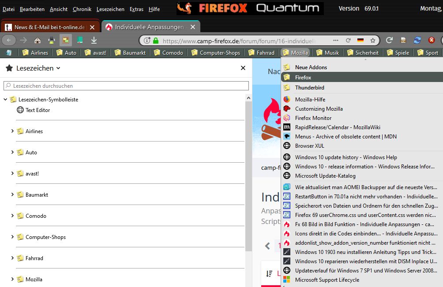
Task: Click the sidebar scrollbar up arrow
Action: pos(248,98)
